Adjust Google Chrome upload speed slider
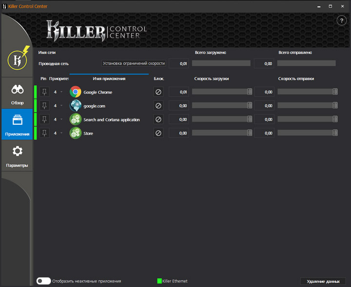The height and width of the screenshot is (287, 351). pos(335,92)
